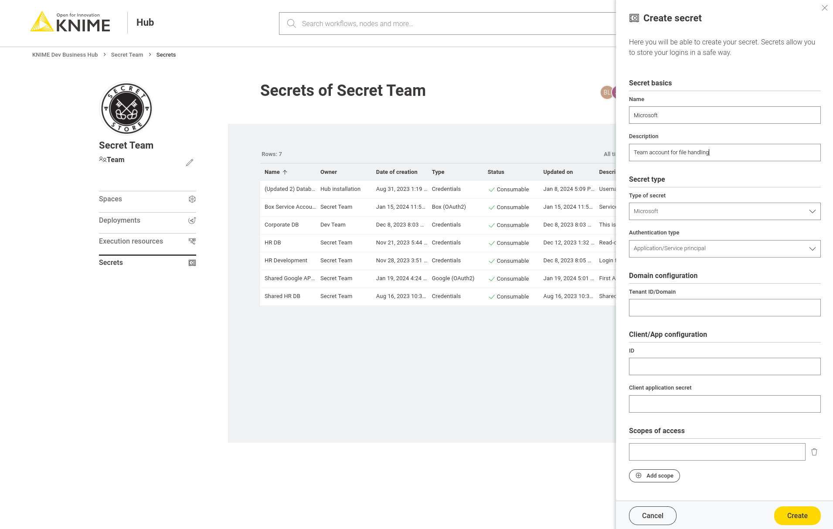Image resolution: width=833 pixels, height=529 pixels.
Task: Click the Dev Team owner cell
Action: coord(333,225)
